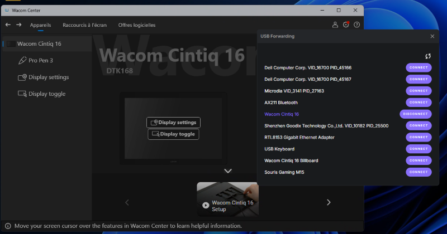Click the Wacom Cintiq 16 Setup thumbnail
The width and height of the screenshot is (447, 234).
pyautogui.click(x=228, y=199)
